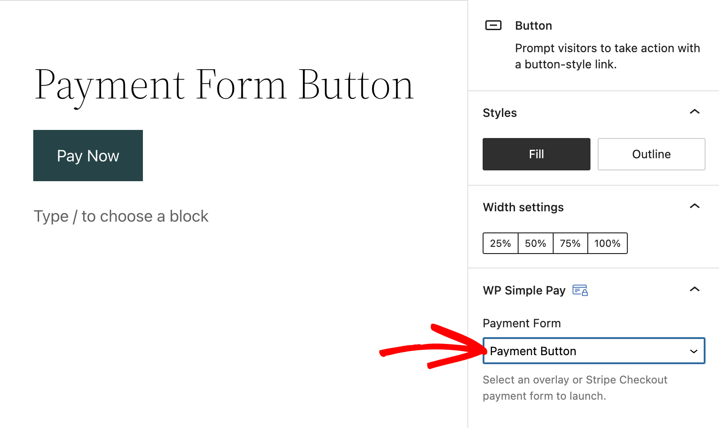Set button width to 25%

[x=500, y=243]
